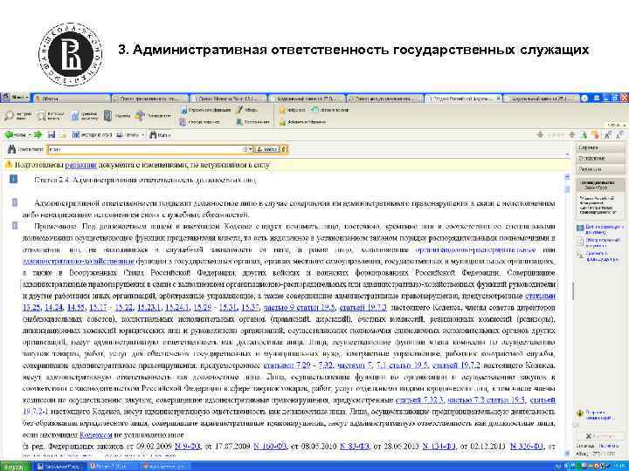Switch to the fifth search tab
Viewport: 629px width, 471px height.
coord(385,98)
